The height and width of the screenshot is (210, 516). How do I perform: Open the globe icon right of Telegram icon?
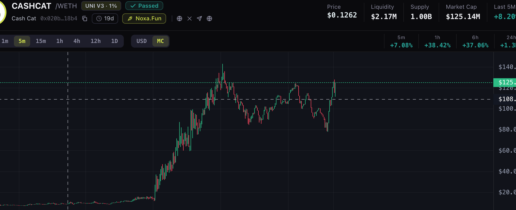click(x=209, y=19)
